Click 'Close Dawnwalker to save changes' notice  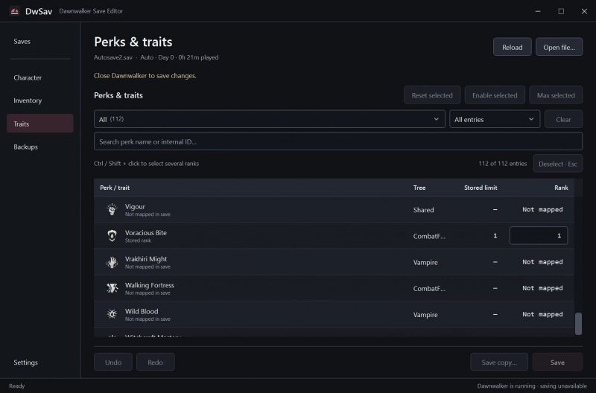(x=145, y=76)
